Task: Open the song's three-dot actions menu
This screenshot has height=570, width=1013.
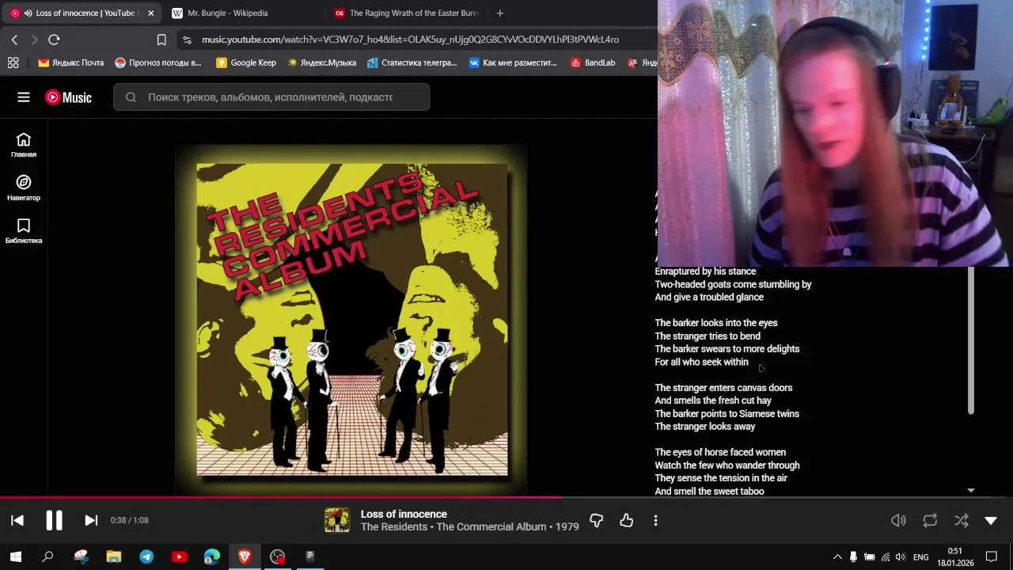Action: 655,520
